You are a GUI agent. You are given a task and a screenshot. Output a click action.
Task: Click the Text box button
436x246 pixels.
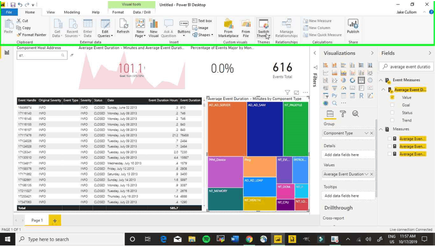pyautogui.click(x=202, y=21)
